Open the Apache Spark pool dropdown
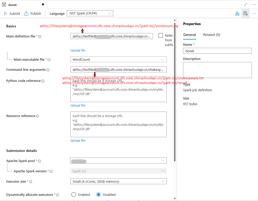Screen dimensions: 258x201 118,160
